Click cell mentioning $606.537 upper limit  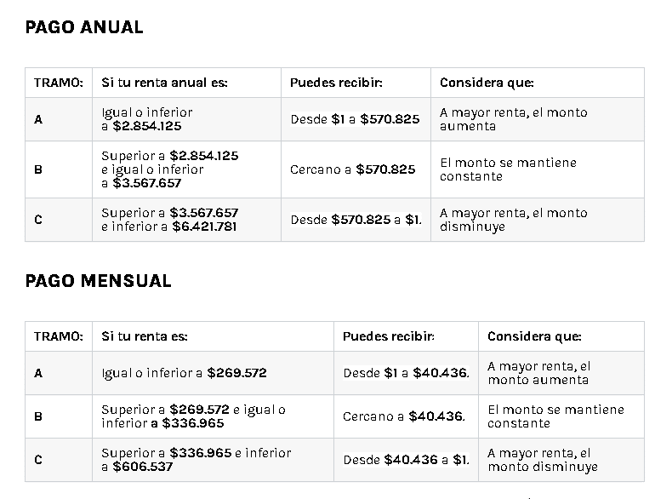click(x=196, y=460)
